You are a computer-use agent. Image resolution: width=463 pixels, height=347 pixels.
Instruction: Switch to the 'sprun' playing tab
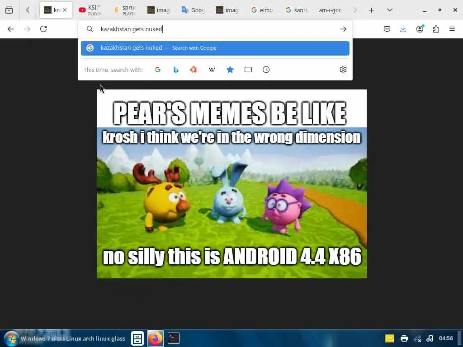coord(125,10)
